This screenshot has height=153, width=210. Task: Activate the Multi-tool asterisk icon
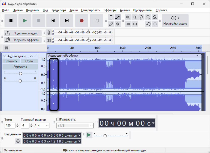point(118,24)
